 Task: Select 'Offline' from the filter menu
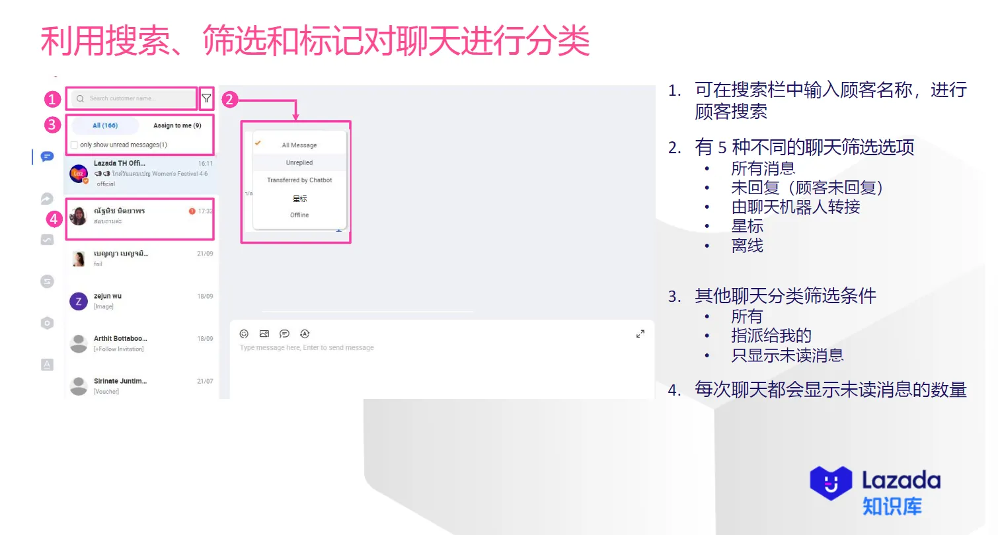[299, 214]
